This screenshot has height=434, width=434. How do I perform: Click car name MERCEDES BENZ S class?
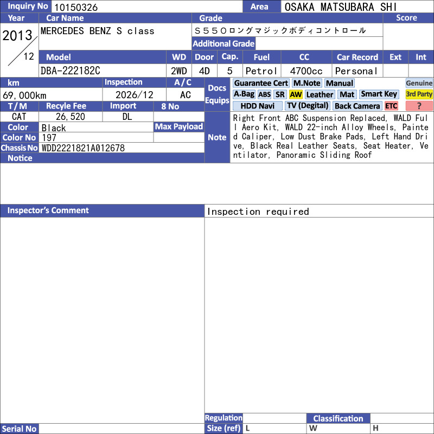tap(98, 31)
